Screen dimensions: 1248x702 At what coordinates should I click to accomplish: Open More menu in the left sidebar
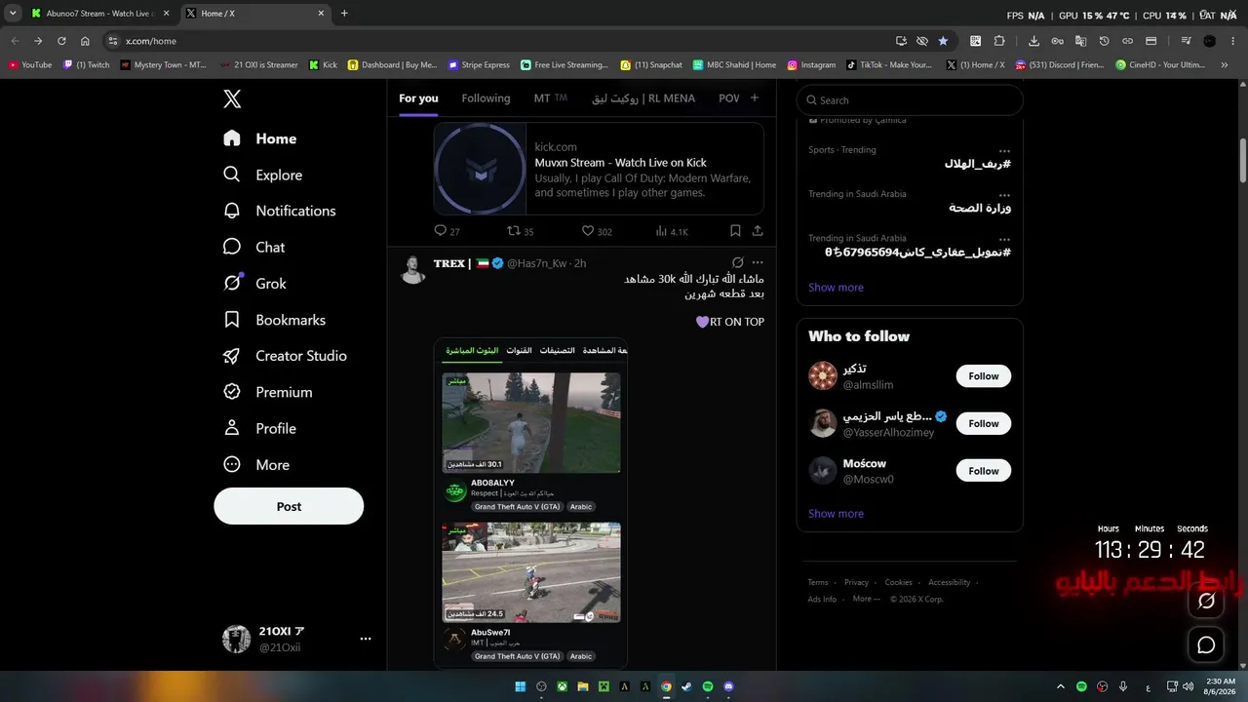(257, 465)
